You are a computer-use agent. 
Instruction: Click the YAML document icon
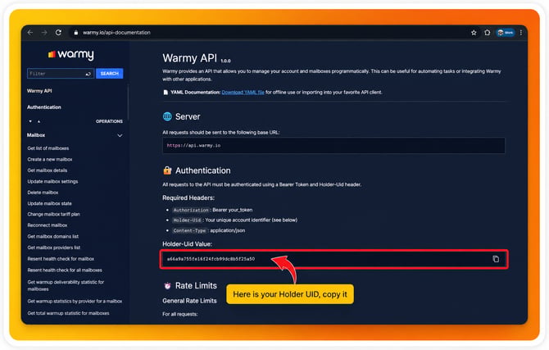[x=166, y=93]
